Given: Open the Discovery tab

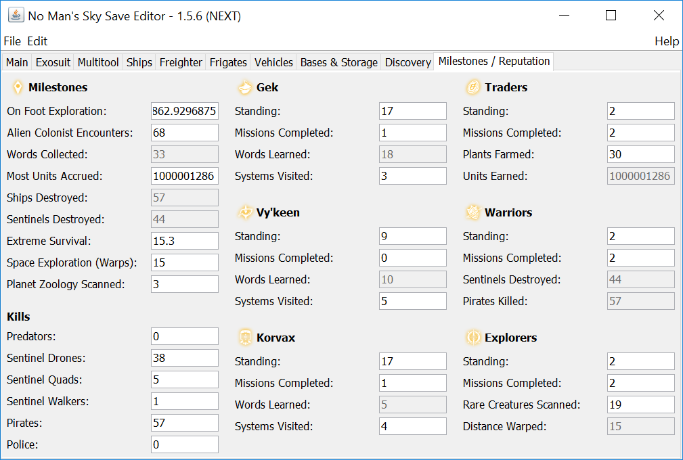Looking at the screenshot, I should coord(407,62).
